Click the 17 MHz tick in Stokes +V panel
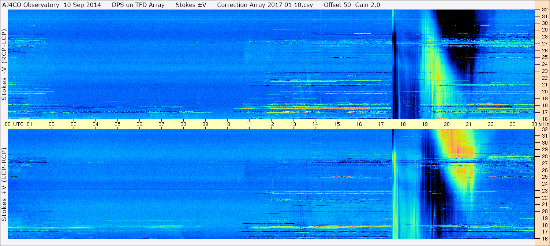 545,231
